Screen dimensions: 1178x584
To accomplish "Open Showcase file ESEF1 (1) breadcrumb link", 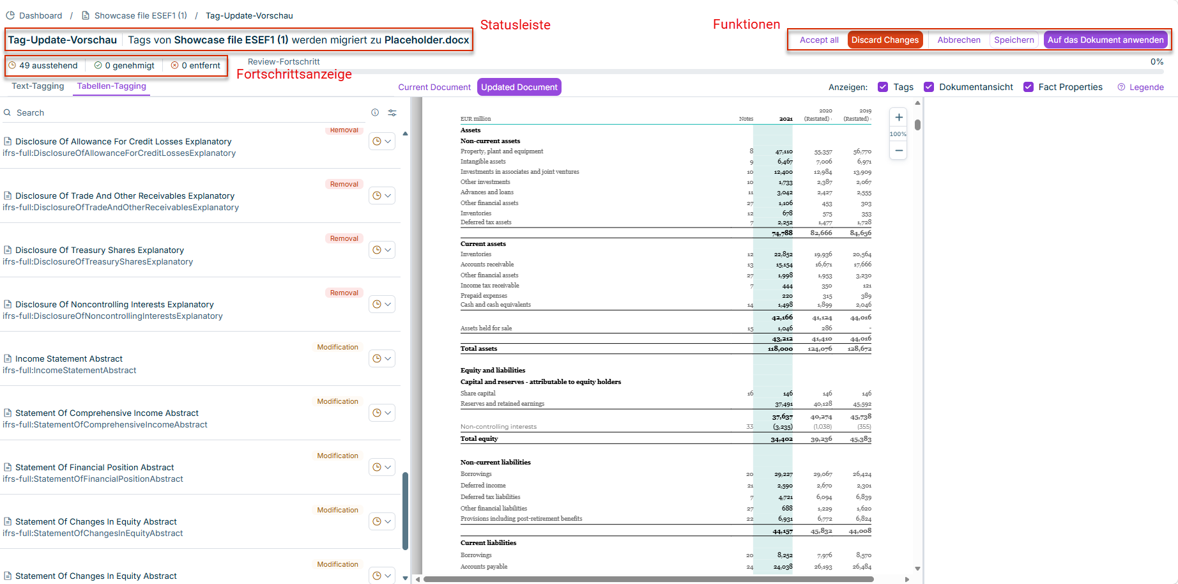I will tap(141, 15).
